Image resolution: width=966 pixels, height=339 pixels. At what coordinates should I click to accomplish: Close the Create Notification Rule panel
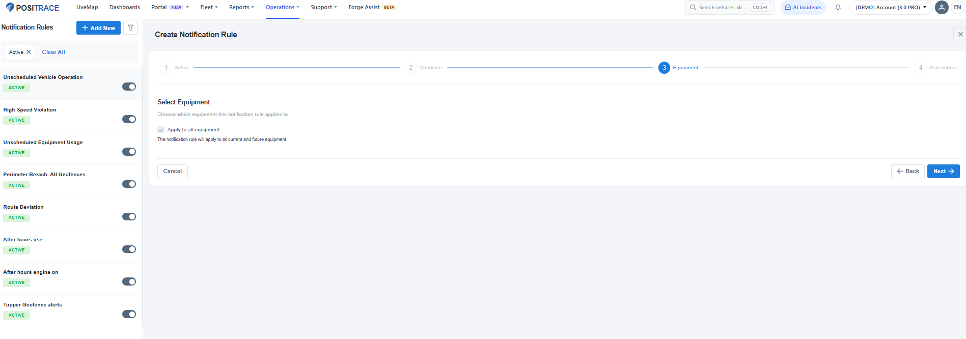[x=960, y=34]
